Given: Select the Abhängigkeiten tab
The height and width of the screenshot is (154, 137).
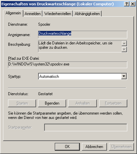Looking at the screenshot, I should (x=87, y=14).
